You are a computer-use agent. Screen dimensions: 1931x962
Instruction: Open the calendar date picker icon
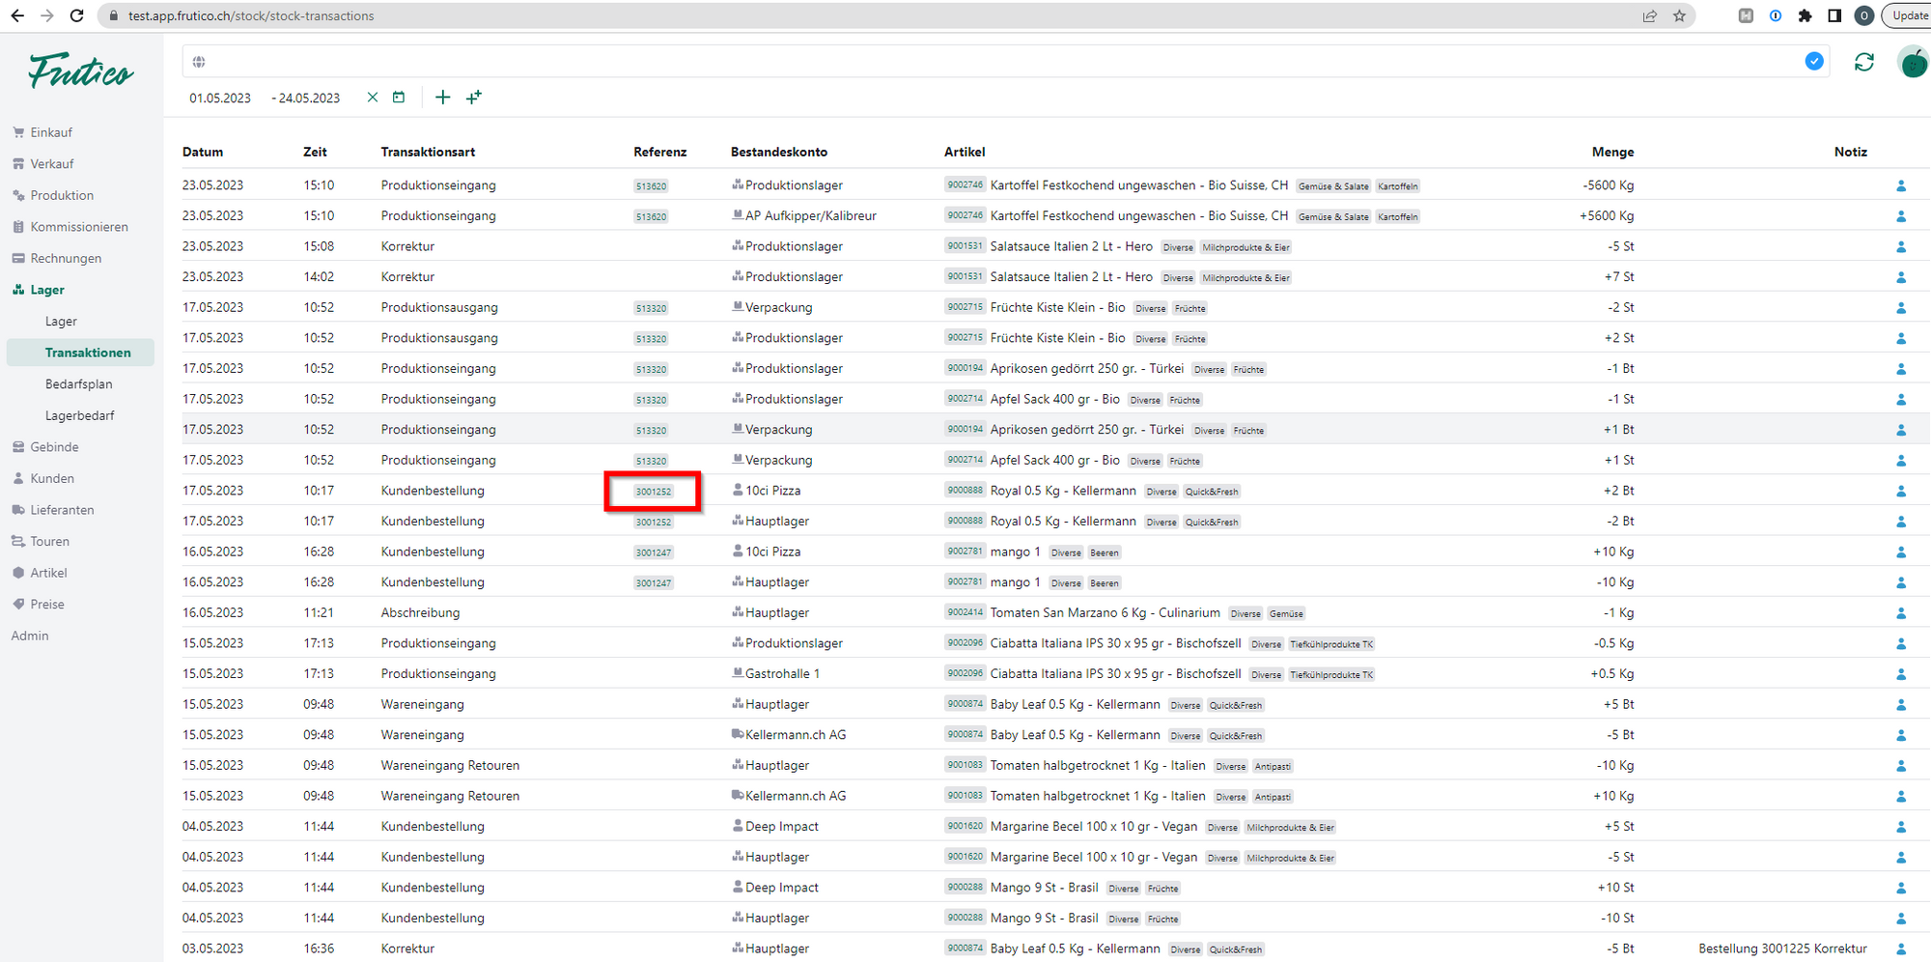399,98
